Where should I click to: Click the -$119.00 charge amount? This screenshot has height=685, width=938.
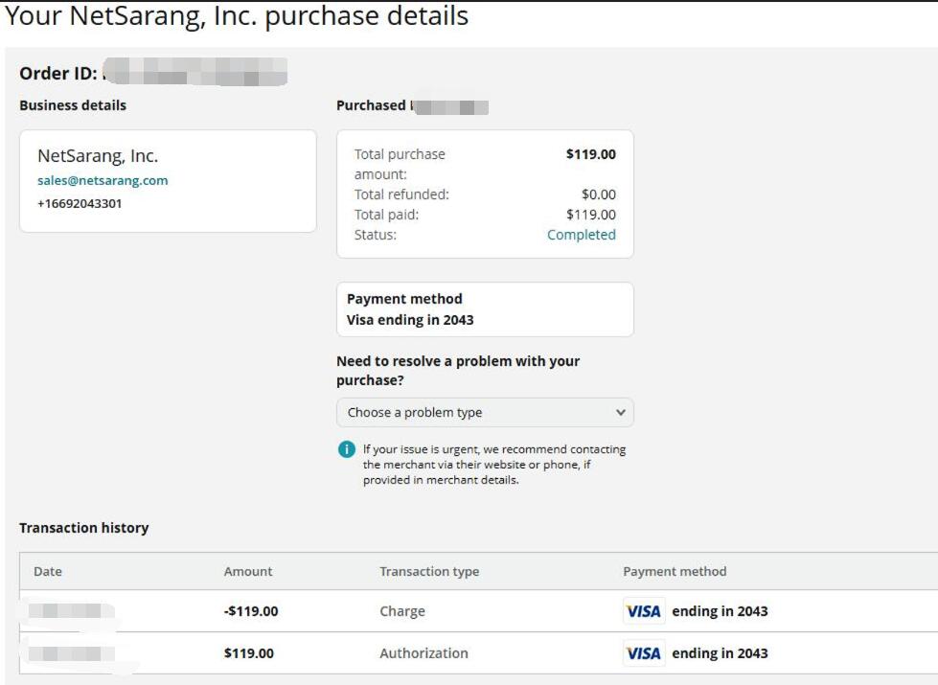(251, 611)
